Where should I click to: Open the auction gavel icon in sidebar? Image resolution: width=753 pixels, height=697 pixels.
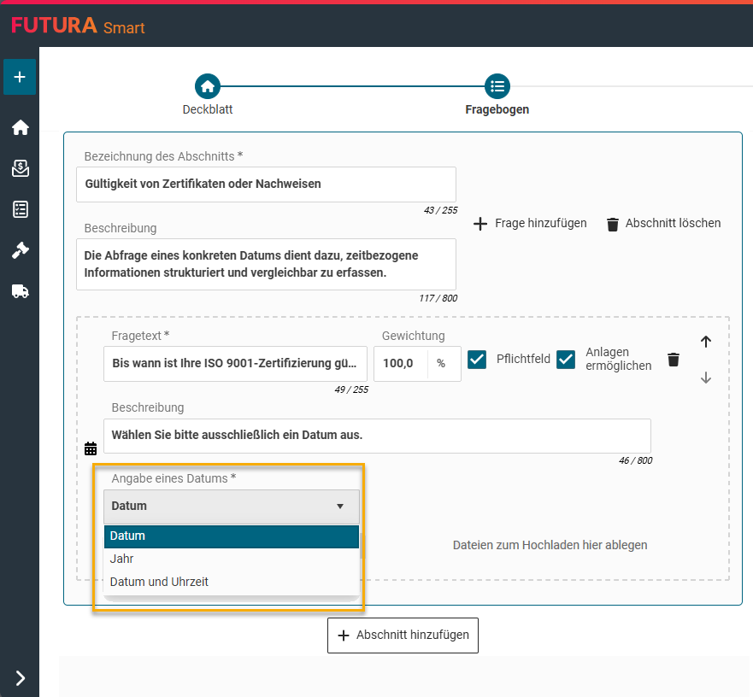[21, 250]
